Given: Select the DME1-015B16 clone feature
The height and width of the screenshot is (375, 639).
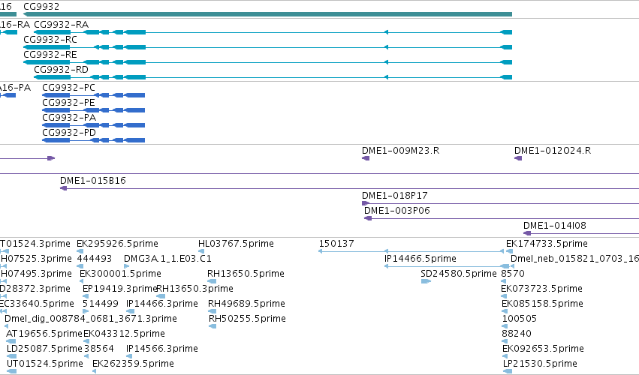Looking at the screenshot, I should [349, 188].
